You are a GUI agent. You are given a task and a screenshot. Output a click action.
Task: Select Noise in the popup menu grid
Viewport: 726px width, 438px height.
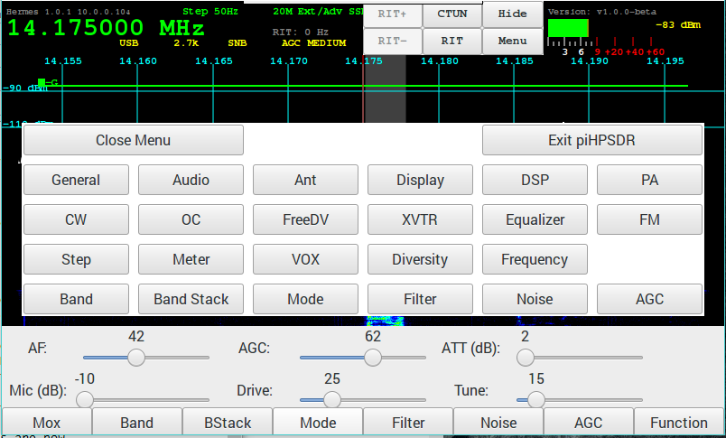(535, 299)
